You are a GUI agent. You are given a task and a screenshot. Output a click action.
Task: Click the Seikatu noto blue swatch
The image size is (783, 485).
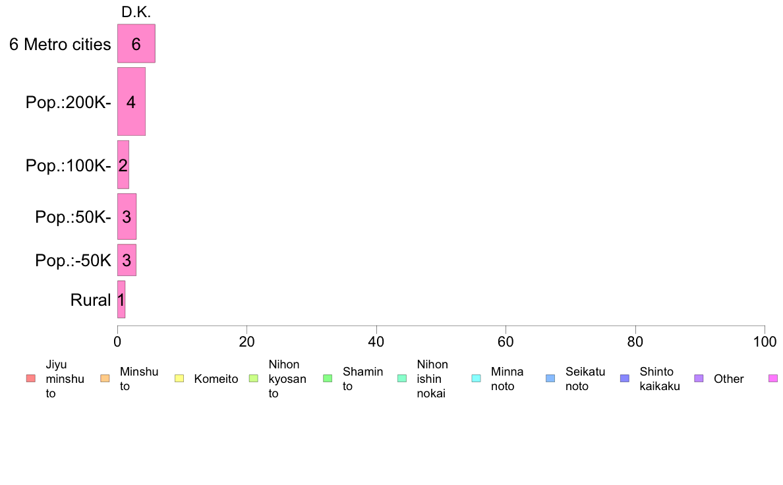pyautogui.click(x=550, y=379)
